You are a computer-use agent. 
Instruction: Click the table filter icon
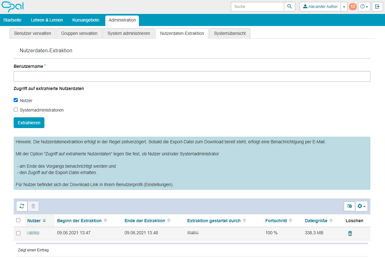coord(349,206)
